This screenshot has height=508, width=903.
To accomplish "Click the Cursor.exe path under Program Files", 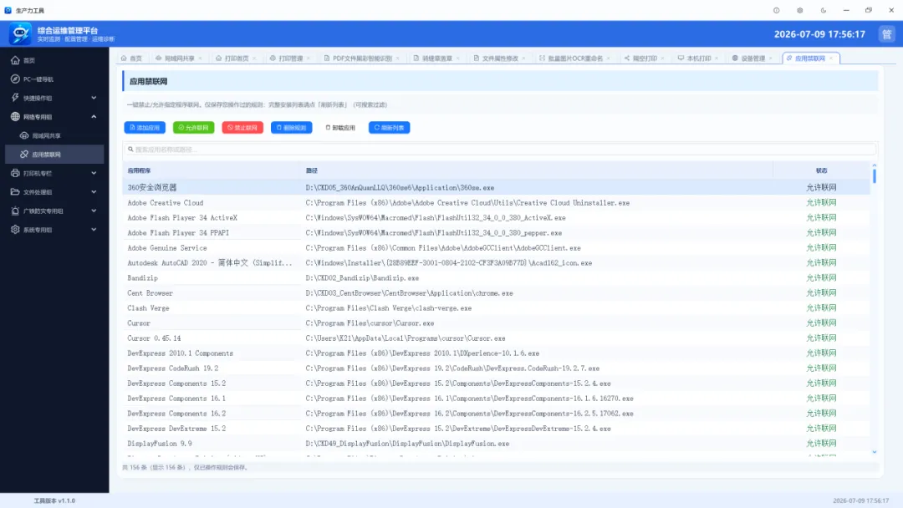I will (x=370, y=323).
